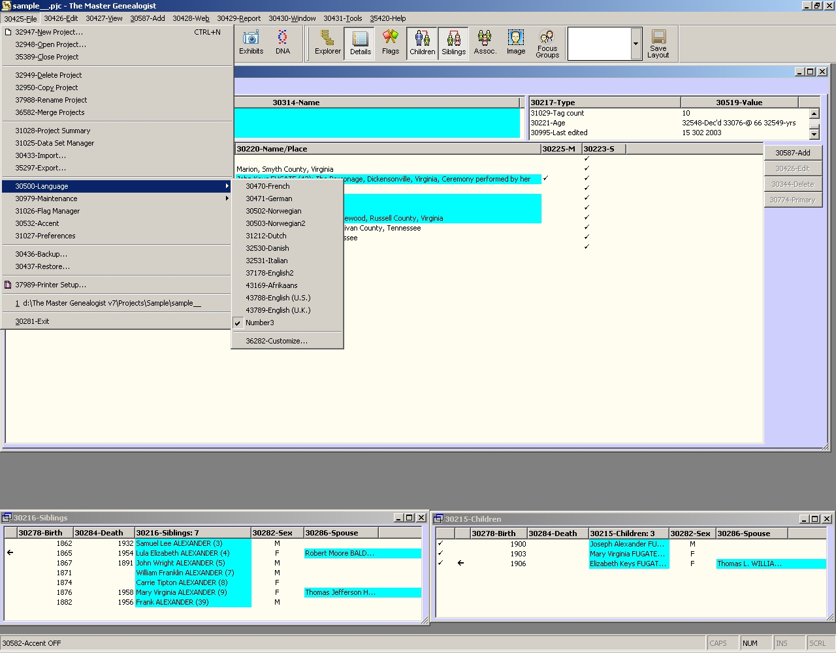Click the application icon in title bar

coord(7,6)
